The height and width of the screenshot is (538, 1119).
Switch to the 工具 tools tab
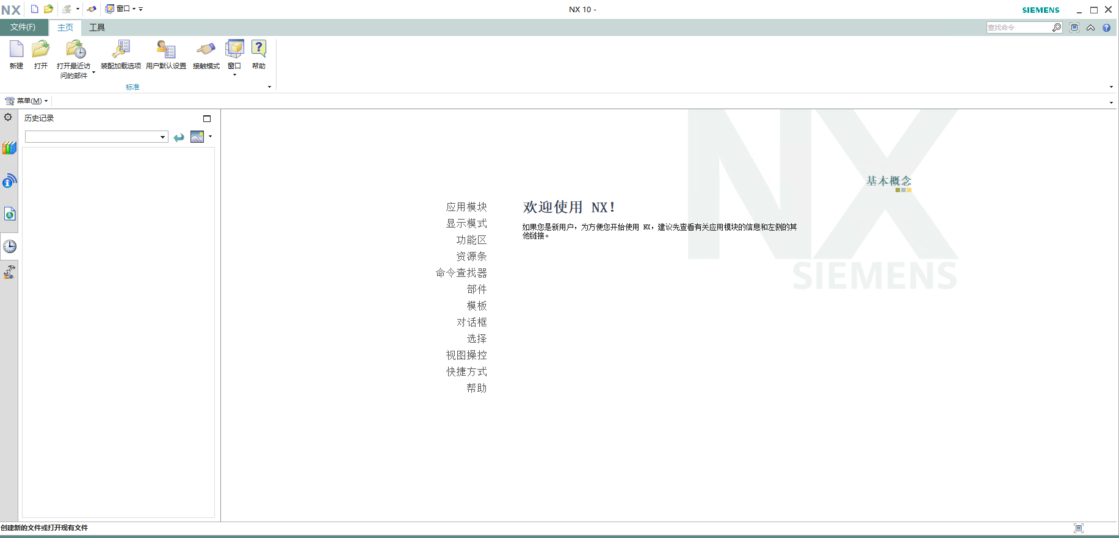pyautogui.click(x=97, y=27)
